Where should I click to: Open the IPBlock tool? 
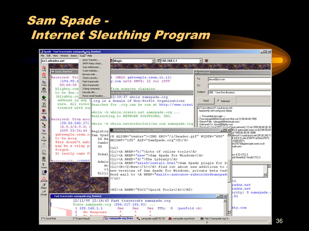pos(44,119)
